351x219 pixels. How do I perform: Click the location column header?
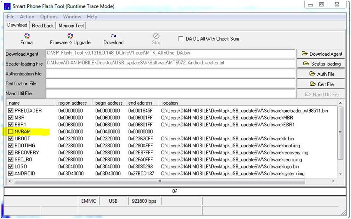(248, 103)
